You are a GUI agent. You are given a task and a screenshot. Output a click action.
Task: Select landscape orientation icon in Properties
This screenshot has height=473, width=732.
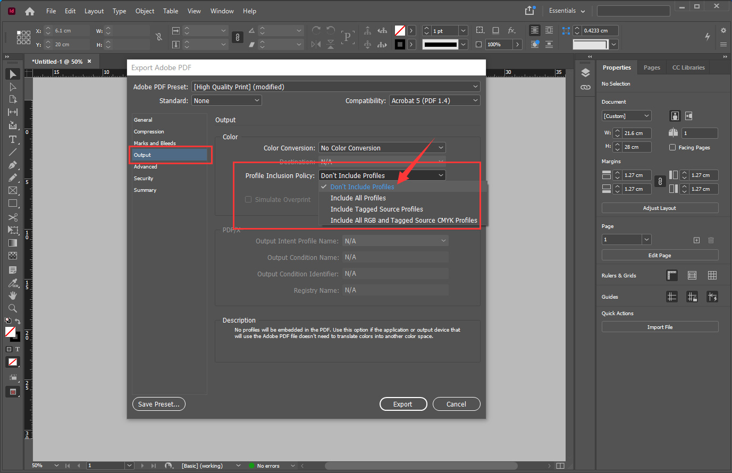[689, 116]
